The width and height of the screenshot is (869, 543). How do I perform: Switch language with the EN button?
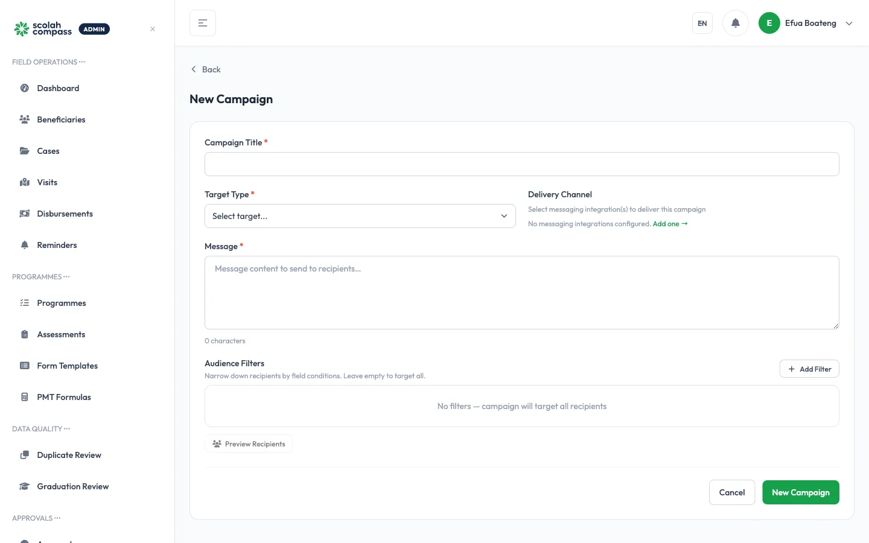click(702, 23)
